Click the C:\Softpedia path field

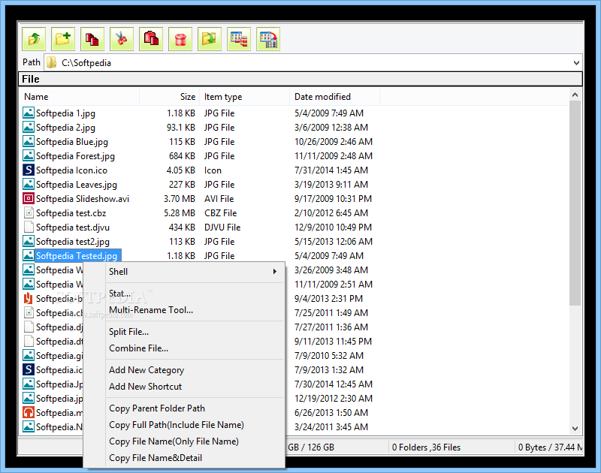[313, 63]
